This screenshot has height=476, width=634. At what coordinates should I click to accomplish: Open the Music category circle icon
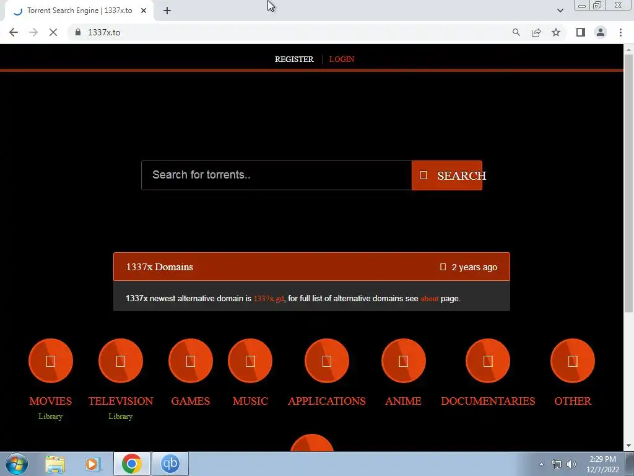pos(250,361)
